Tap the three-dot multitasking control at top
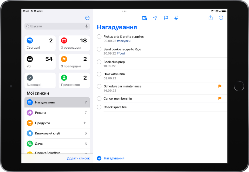This screenshot has height=172, width=249. (x=124, y=11)
